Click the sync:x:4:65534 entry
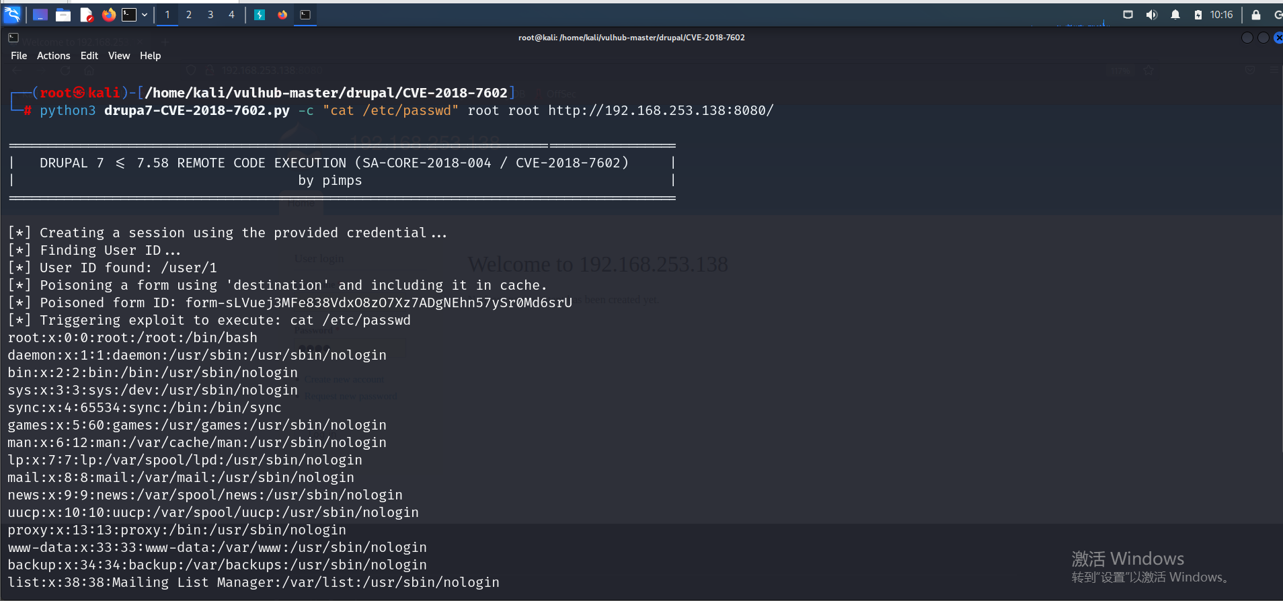The height and width of the screenshot is (601, 1283). click(x=145, y=407)
